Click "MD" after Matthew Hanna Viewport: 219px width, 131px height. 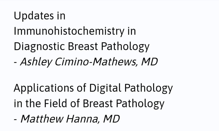[111, 119]
